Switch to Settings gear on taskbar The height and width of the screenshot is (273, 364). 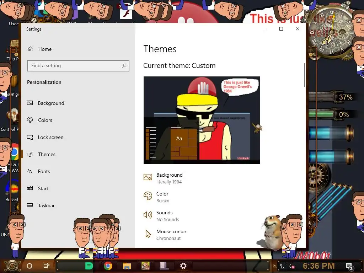183,266
